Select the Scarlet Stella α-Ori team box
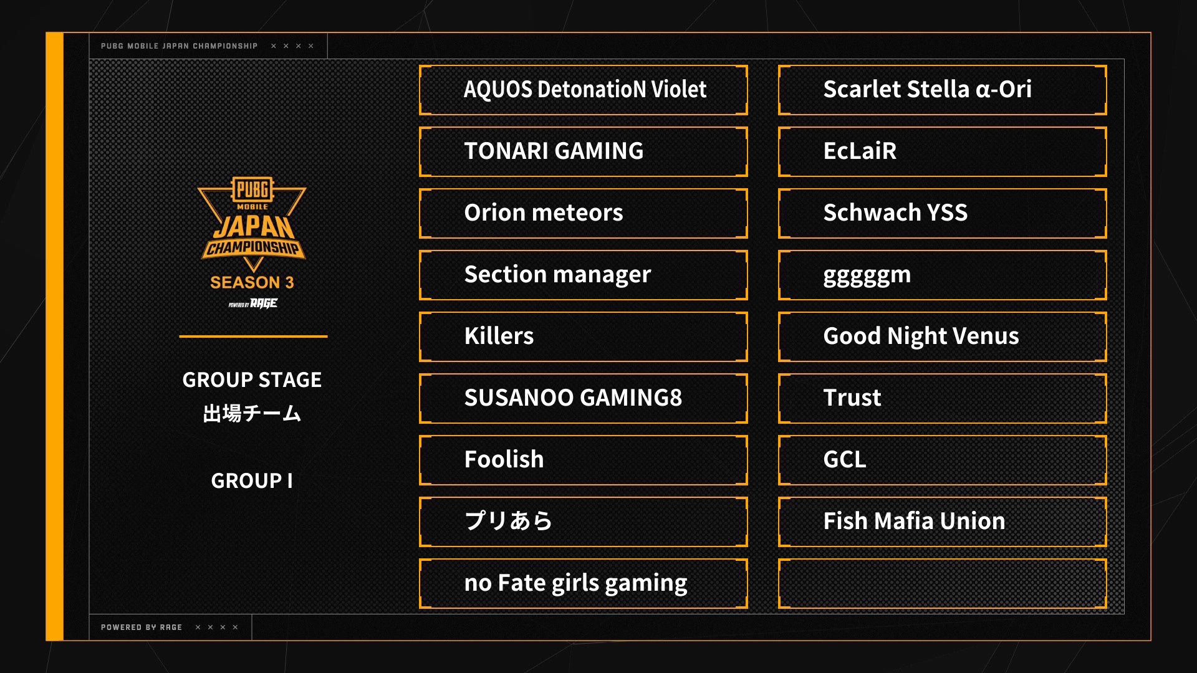This screenshot has width=1197, height=673. [942, 90]
